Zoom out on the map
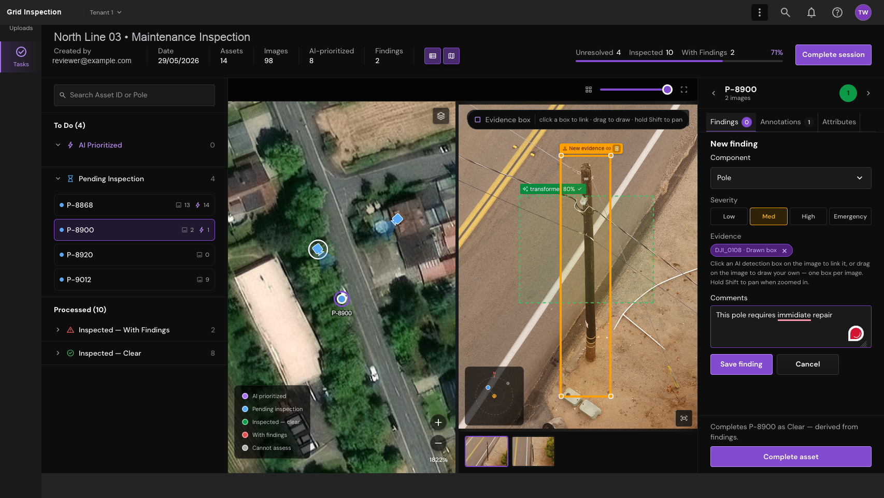 (x=438, y=443)
